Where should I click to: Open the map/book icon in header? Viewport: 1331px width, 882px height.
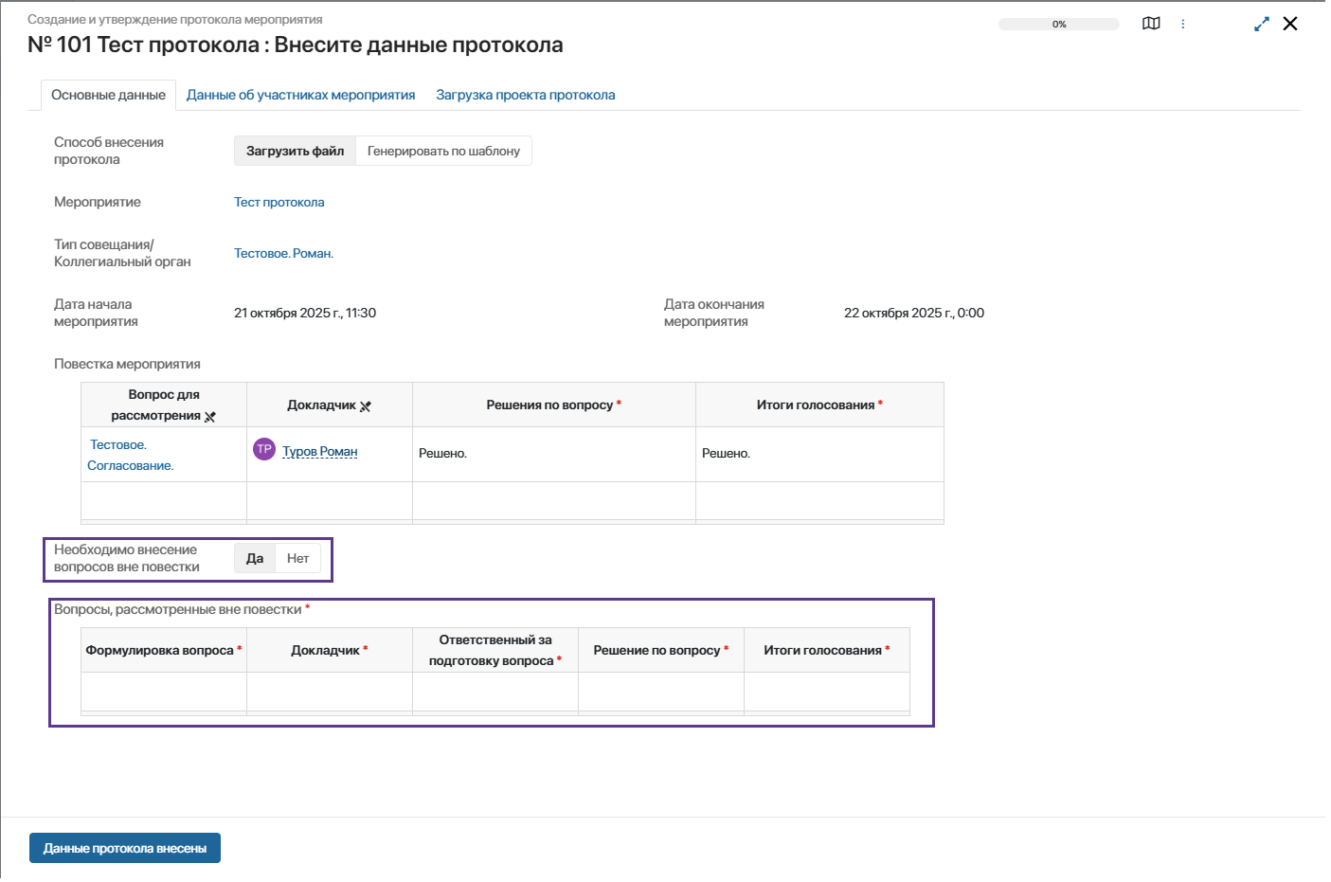pos(1151,24)
